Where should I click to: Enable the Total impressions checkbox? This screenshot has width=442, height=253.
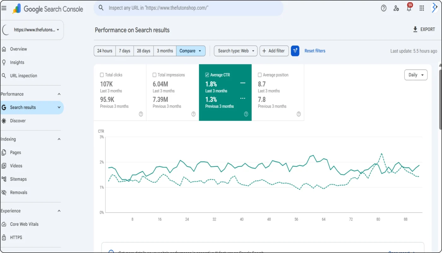pyautogui.click(x=154, y=75)
